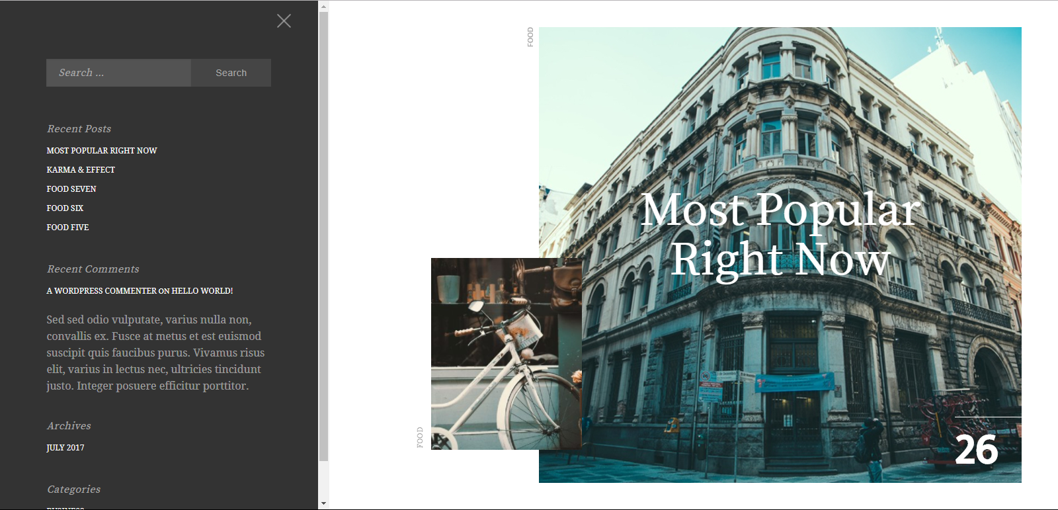Visit A WordPress Commenter's link

click(101, 291)
